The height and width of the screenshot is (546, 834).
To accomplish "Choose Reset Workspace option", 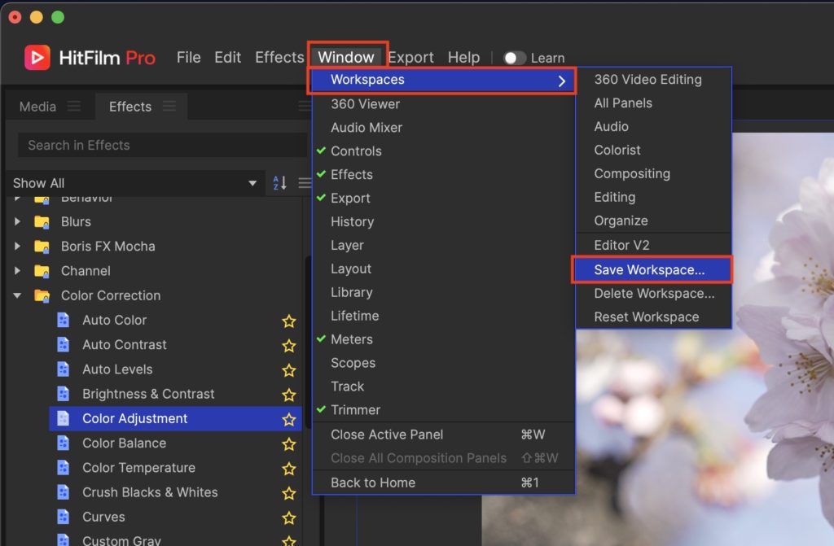I will [x=654, y=317].
